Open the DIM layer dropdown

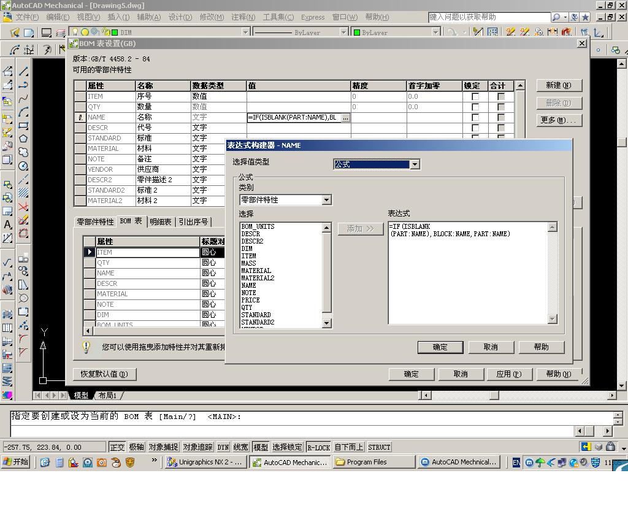tap(245, 32)
